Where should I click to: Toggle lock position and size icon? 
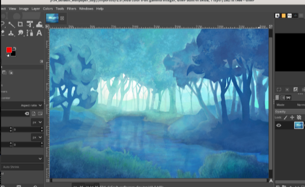(292, 117)
